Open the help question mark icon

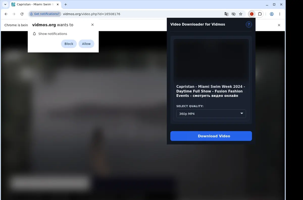(x=249, y=24)
